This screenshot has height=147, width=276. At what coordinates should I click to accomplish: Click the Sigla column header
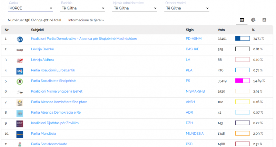click(189, 30)
